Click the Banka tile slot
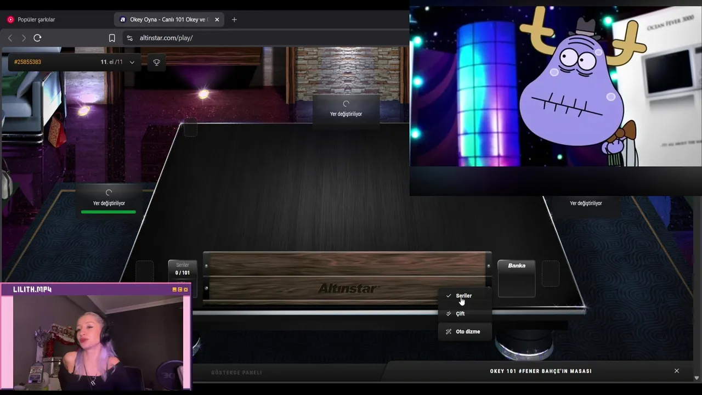This screenshot has height=395, width=702. pos(516,279)
